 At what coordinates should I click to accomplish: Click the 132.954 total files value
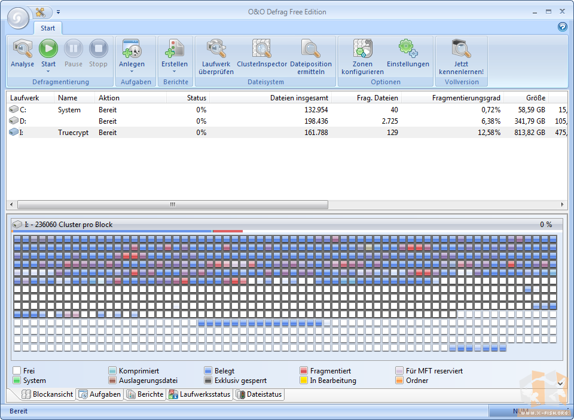click(316, 110)
